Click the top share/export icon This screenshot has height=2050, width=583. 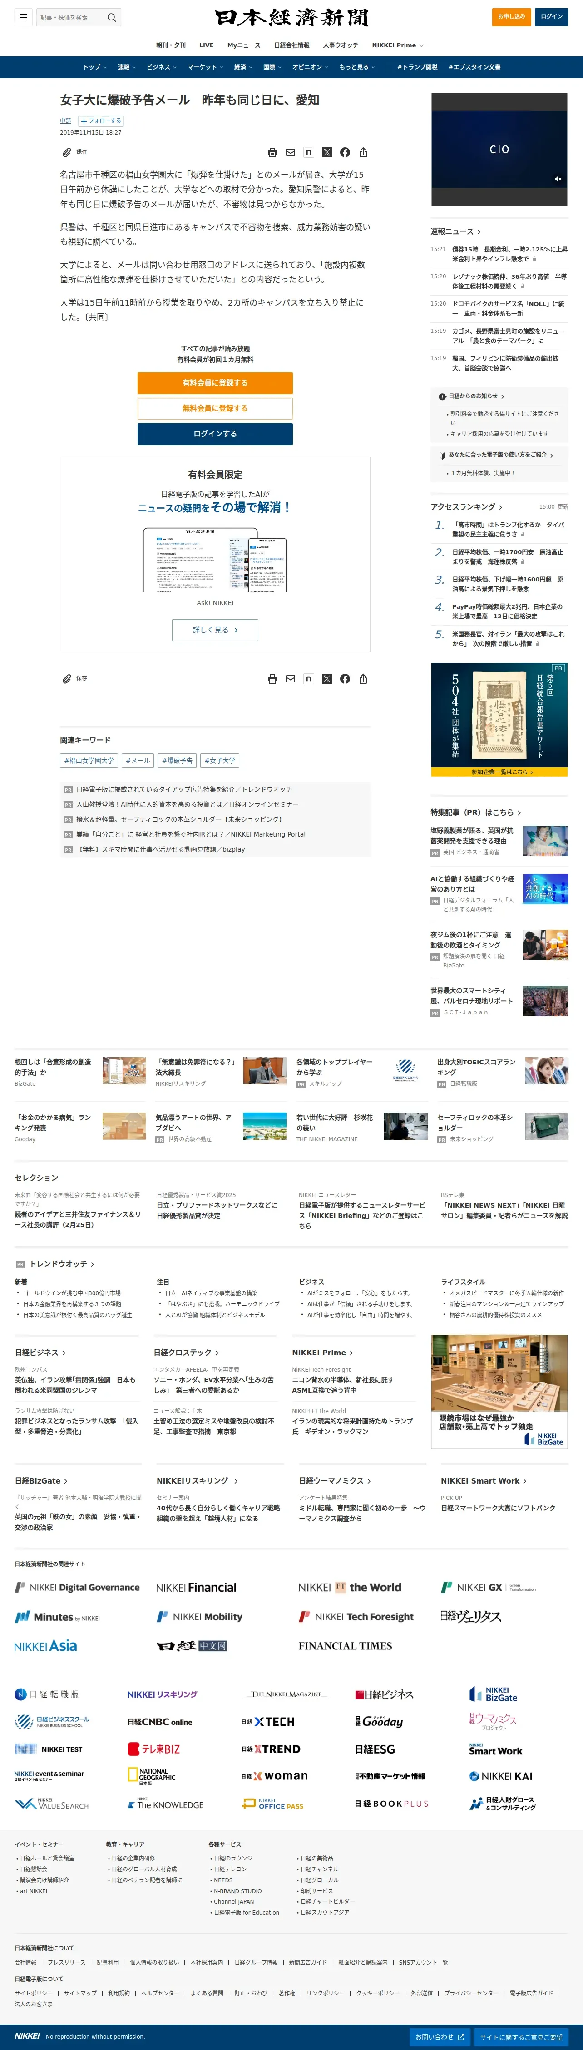click(x=363, y=152)
